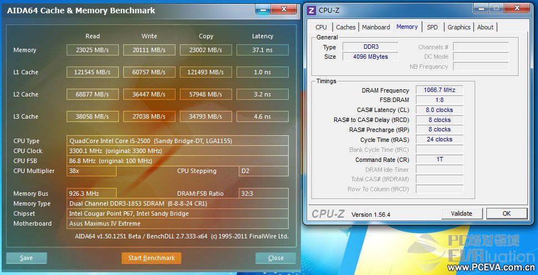Click the Memory Read 23025 MB/s field
The width and height of the screenshot is (538, 275).
pyautogui.click(x=93, y=50)
